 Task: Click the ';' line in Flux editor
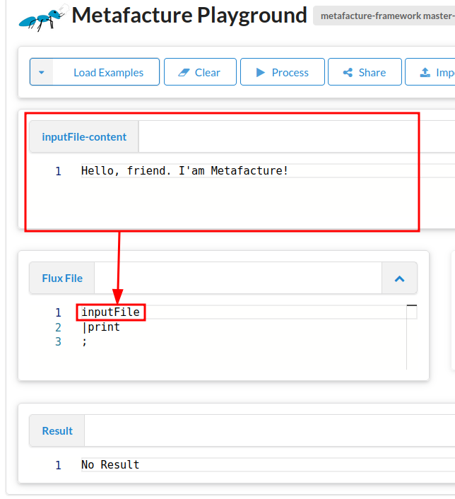click(x=84, y=341)
